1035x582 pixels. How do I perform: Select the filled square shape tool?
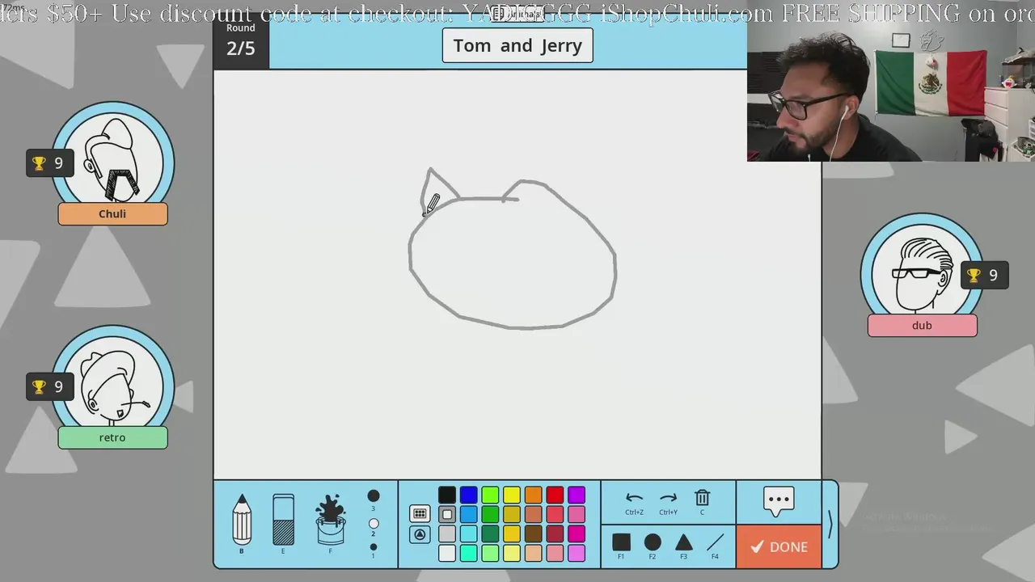click(x=621, y=542)
